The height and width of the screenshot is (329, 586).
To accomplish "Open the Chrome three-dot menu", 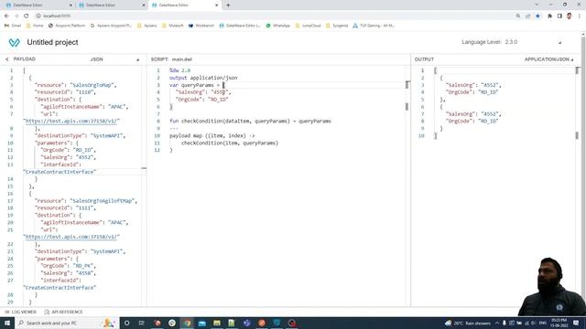I will 580,16.
